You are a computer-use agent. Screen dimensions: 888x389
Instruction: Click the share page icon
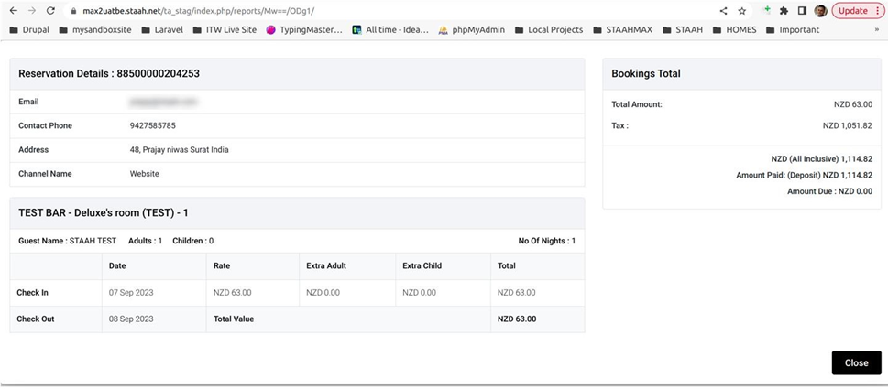(x=723, y=11)
